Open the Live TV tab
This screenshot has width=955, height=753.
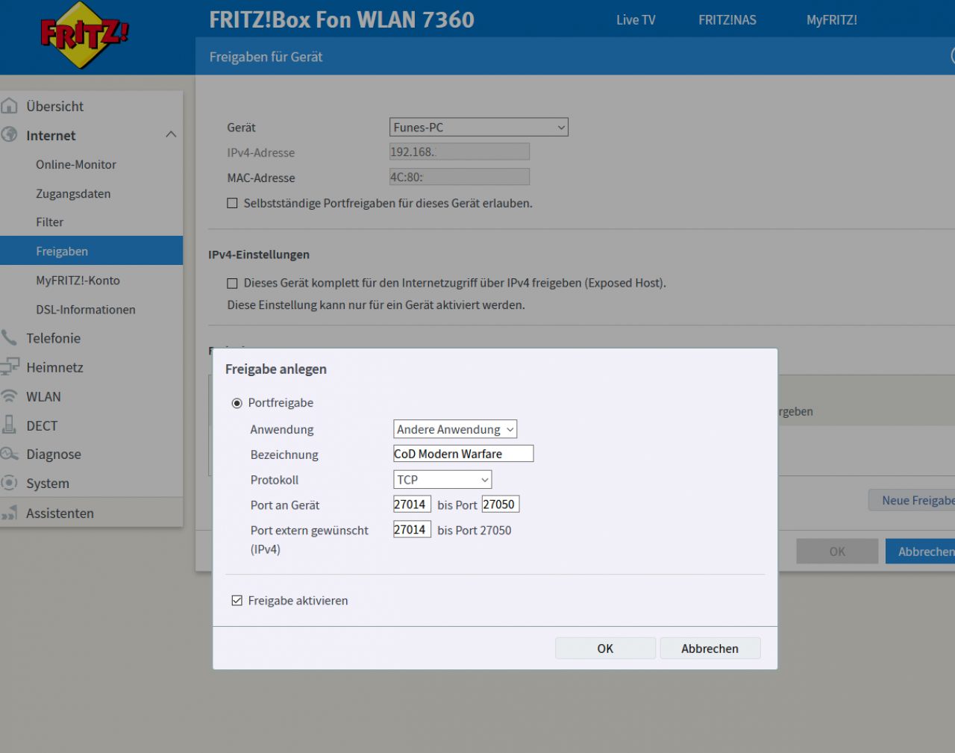click(636, 20)
